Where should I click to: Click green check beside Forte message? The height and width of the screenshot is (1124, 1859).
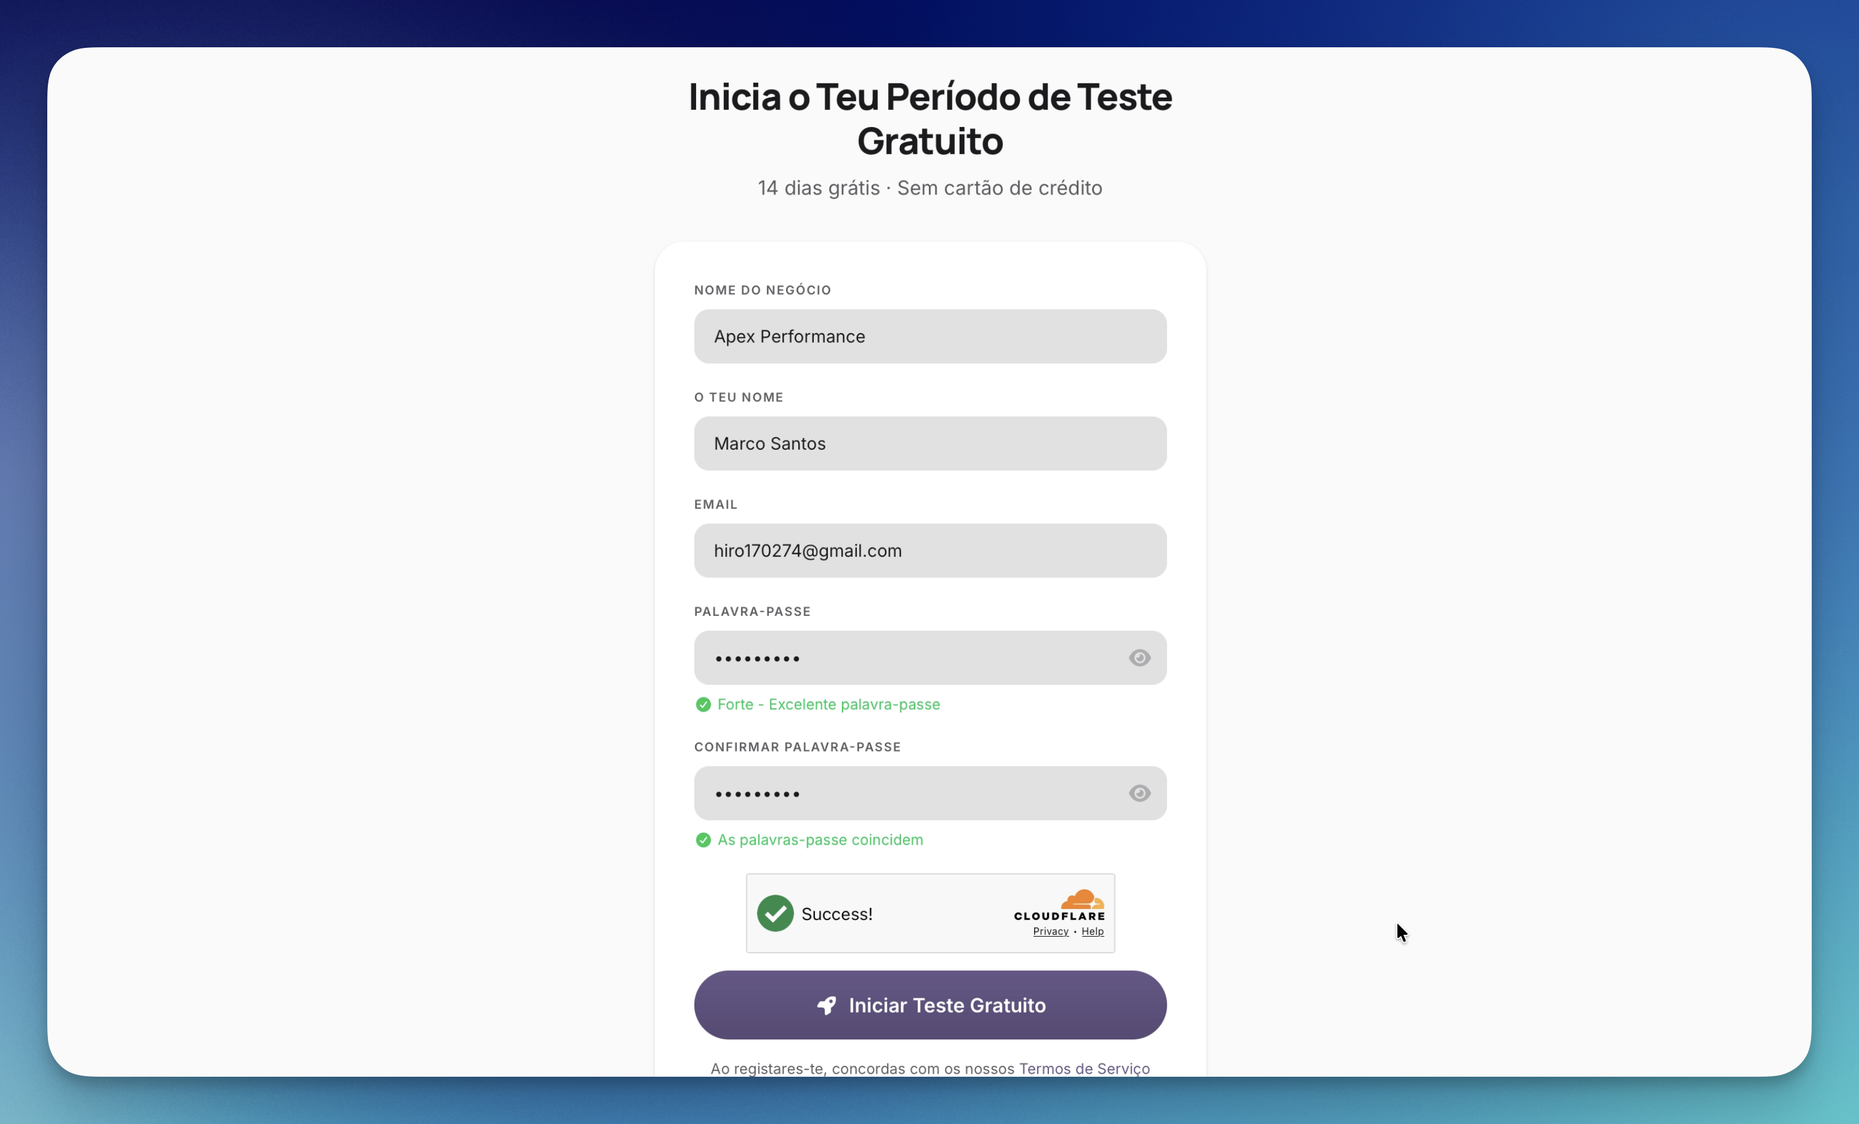pyautogui.click(x=703, y=704)
